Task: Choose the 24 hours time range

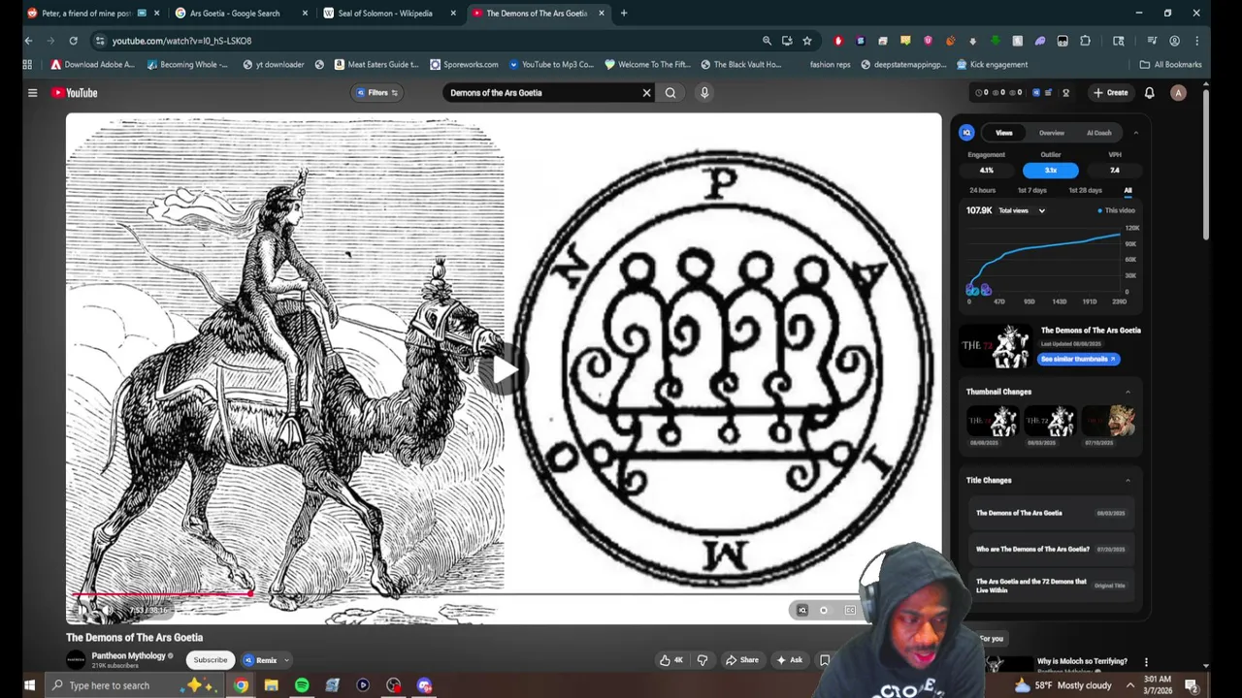Action: (982, 191)
